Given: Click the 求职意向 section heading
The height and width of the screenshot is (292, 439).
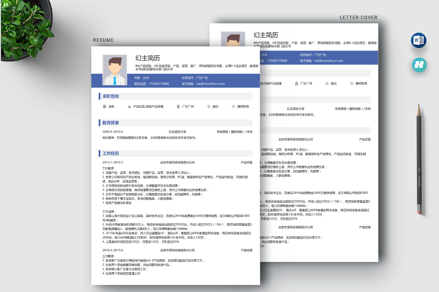Looking at the screenshot, I should point(111,96).
